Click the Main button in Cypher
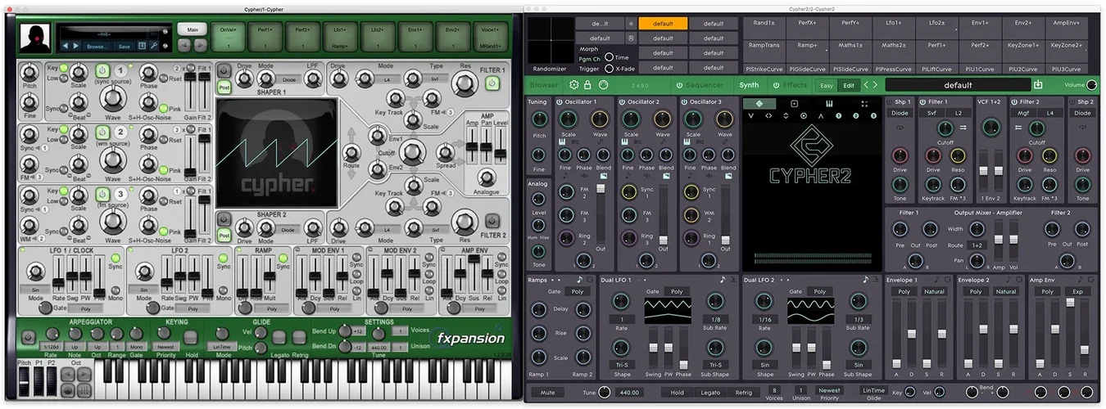This screenshot has width=1106, height=409. [193, 29]
